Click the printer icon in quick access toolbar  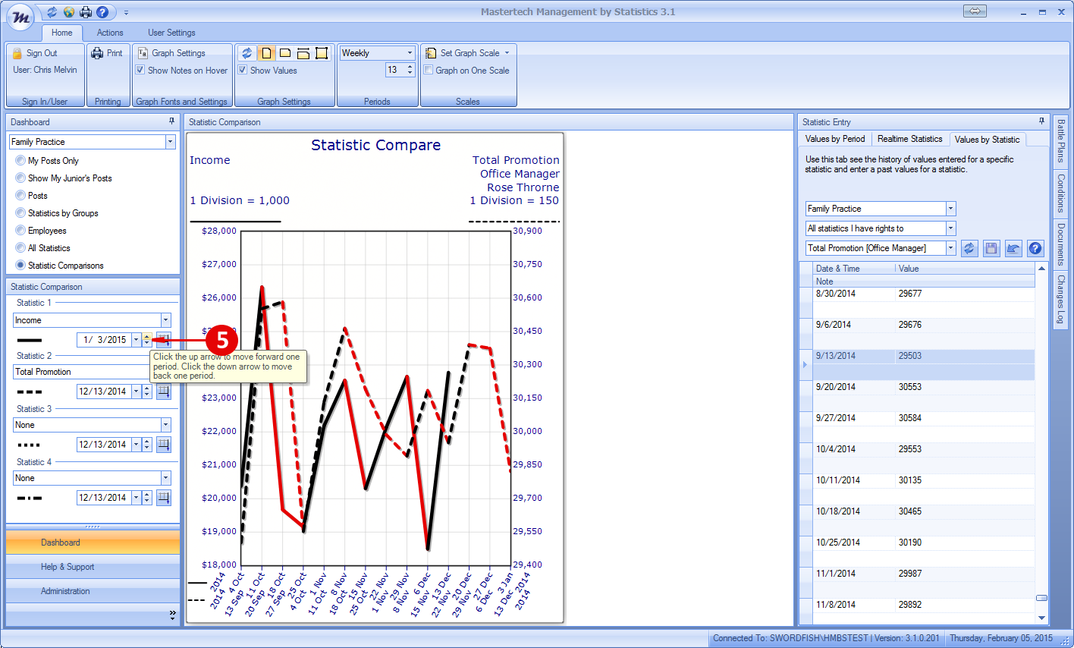[86, 12]
